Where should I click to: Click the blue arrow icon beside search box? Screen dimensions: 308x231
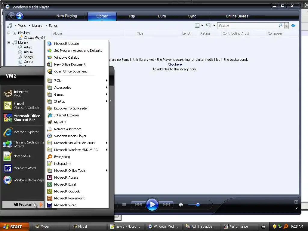click(x=294, y=26)
